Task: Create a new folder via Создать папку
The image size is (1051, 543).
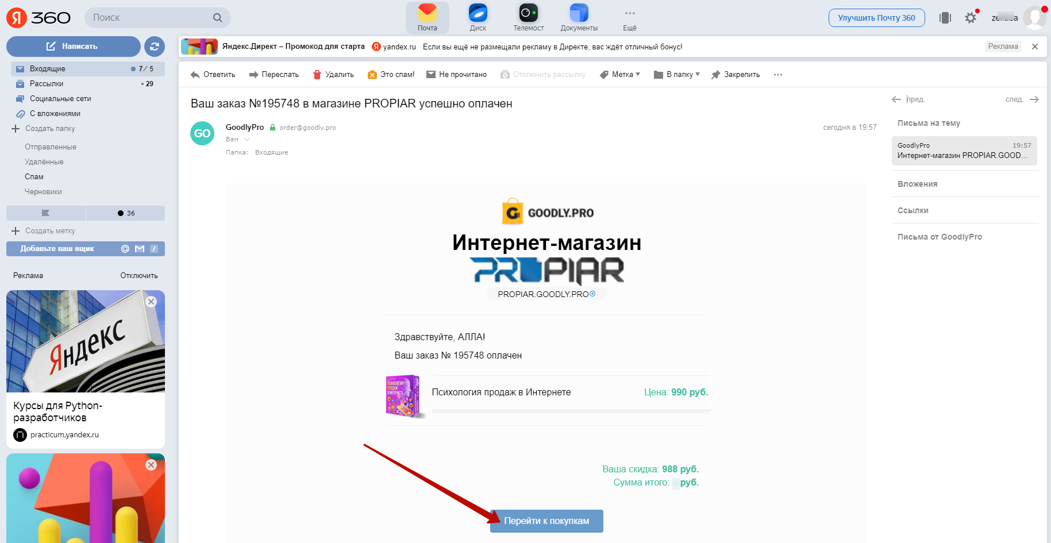Action: (44, 129)
